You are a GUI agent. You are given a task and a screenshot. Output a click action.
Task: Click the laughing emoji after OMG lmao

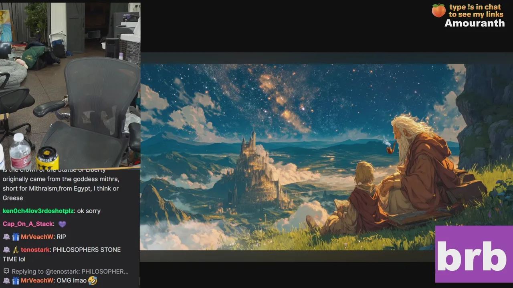(x=93, y=281)
